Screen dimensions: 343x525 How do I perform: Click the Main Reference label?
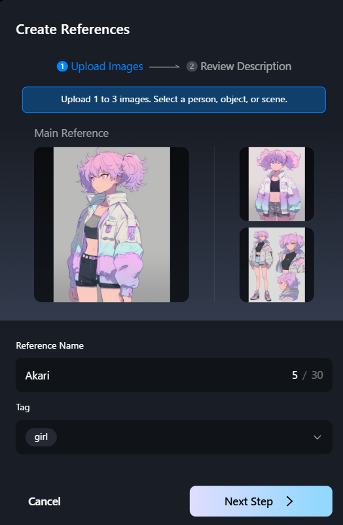point(71,133)
